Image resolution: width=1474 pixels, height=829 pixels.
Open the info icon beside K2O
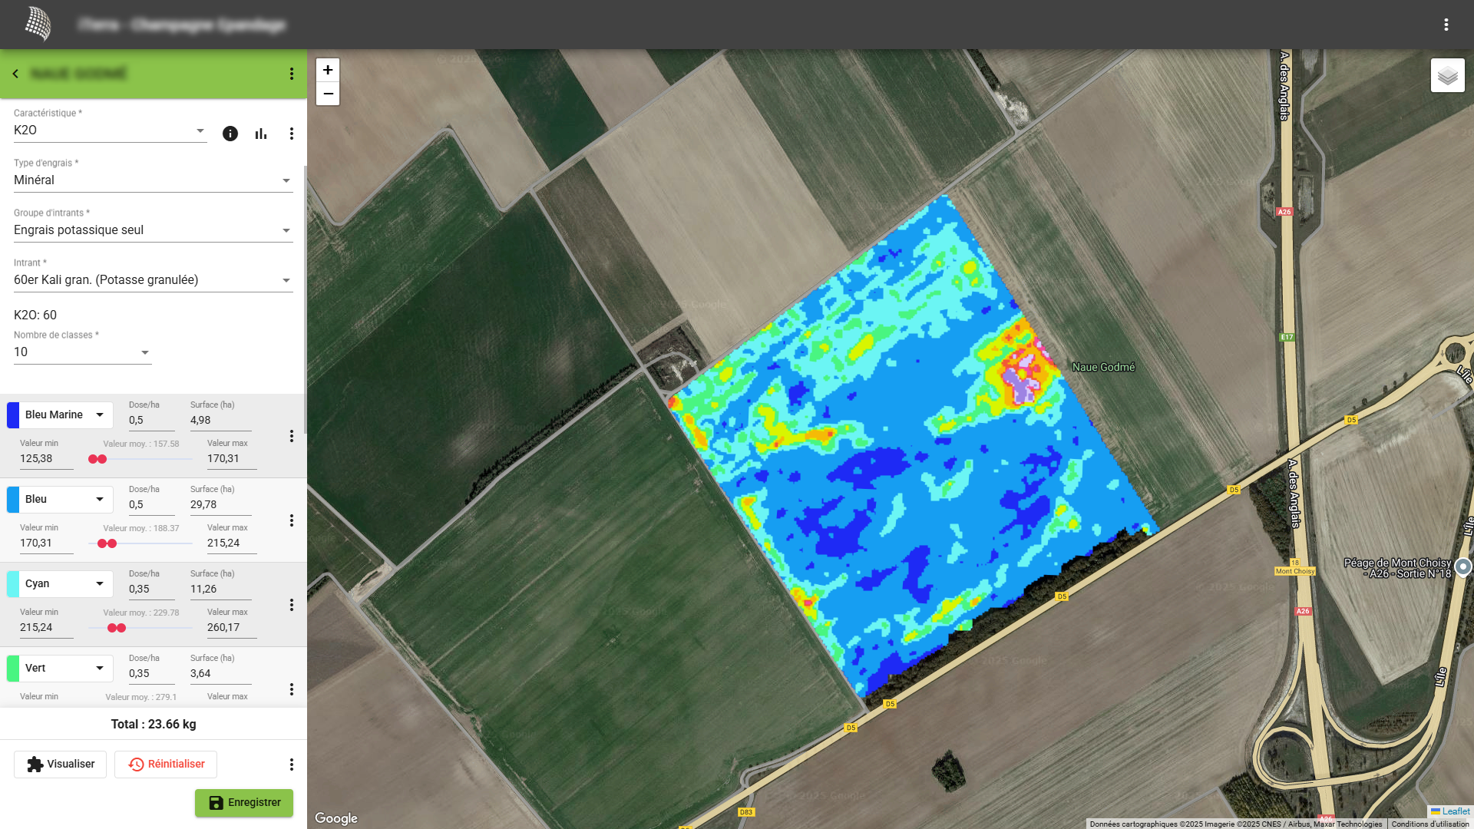(x=230, y=134)
